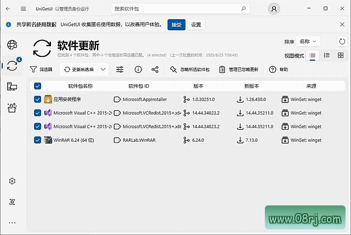Open the user account avatar
This screenshot has width=351, height=235.
coord(274,9)
